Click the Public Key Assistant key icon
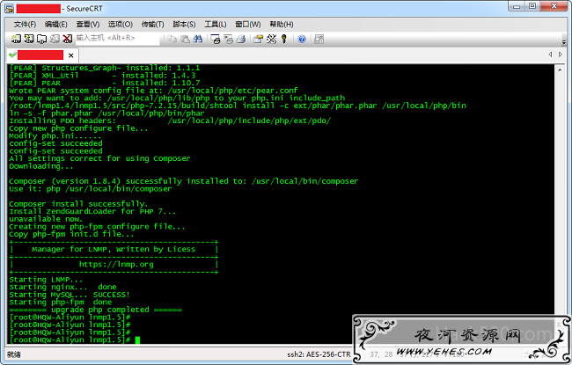This screenshot has height=365, width=572. click(284, 39)
